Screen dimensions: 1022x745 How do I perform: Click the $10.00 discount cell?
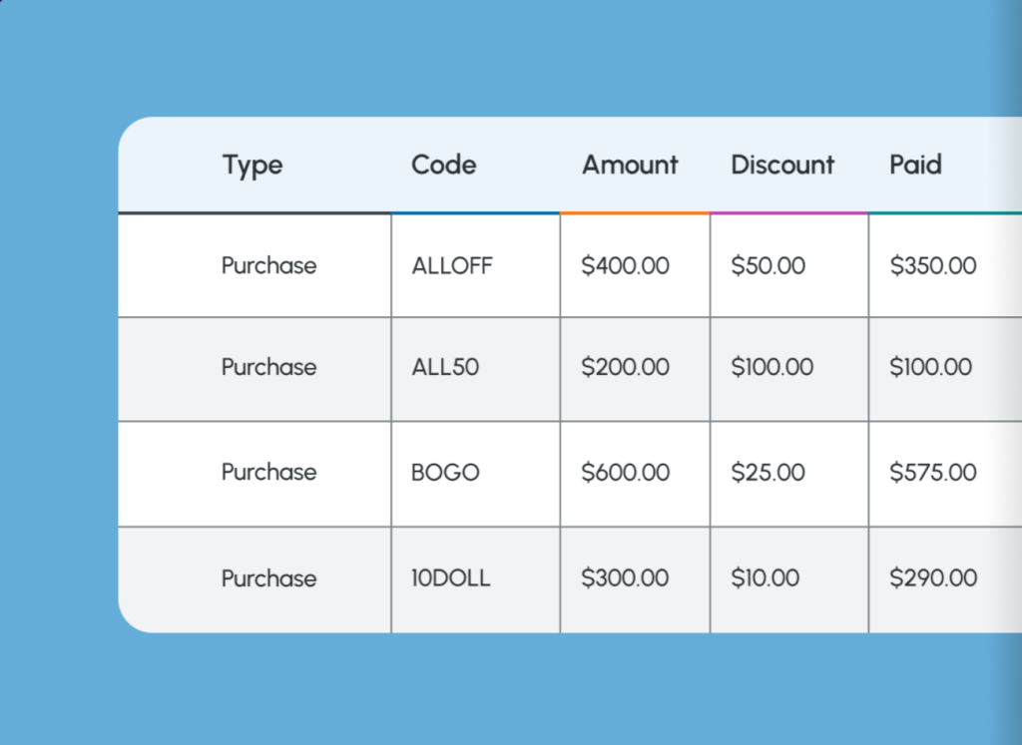pyautogui.click(x=766, y=578)
